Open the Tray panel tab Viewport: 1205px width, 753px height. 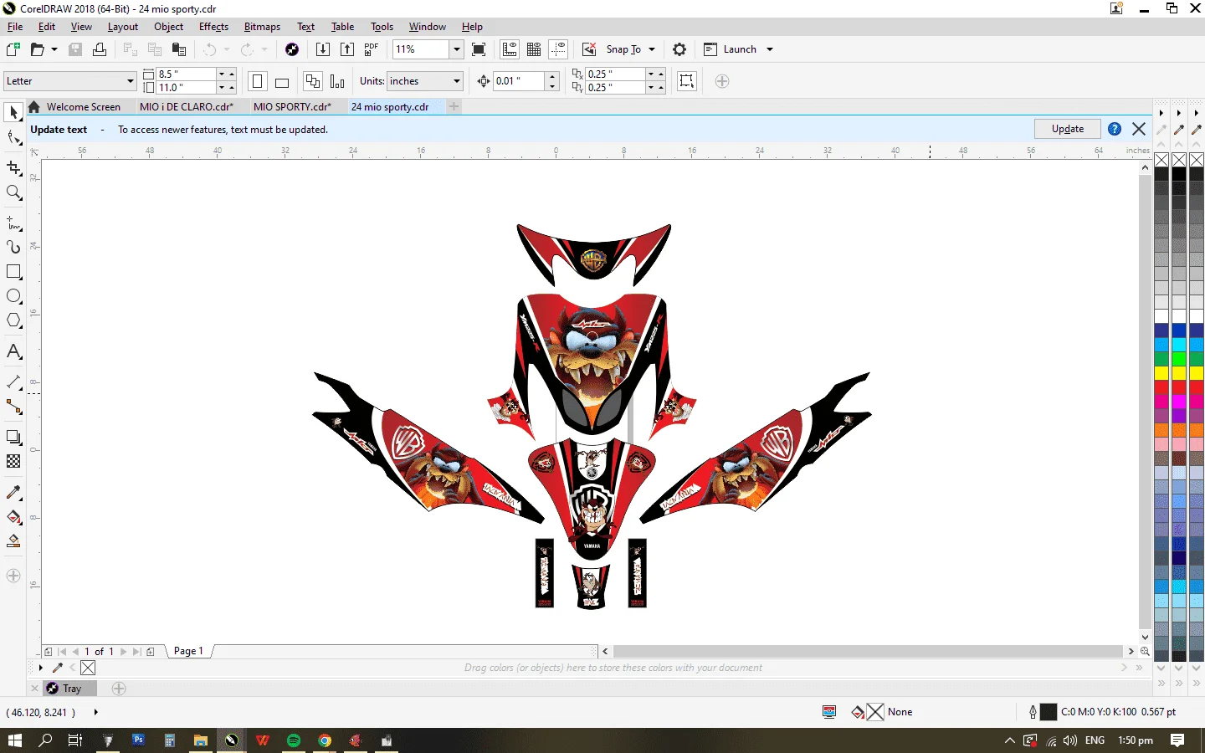click(x=70, y=689)
